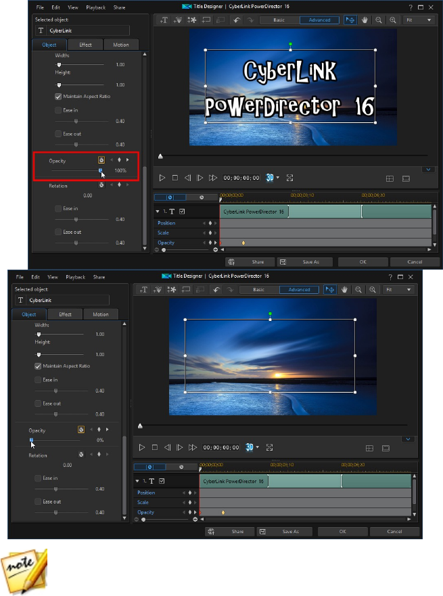
Task: Click Insert Text icon in top window toolbar
Action: (164, 20)
